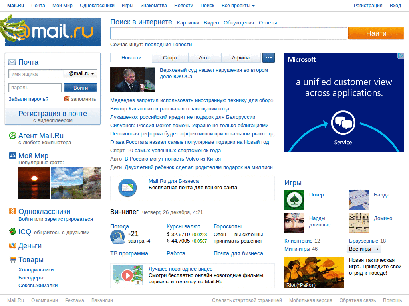The image size is (409, 306).
Task: Click the Все игры button
Action: coord(364,249)
